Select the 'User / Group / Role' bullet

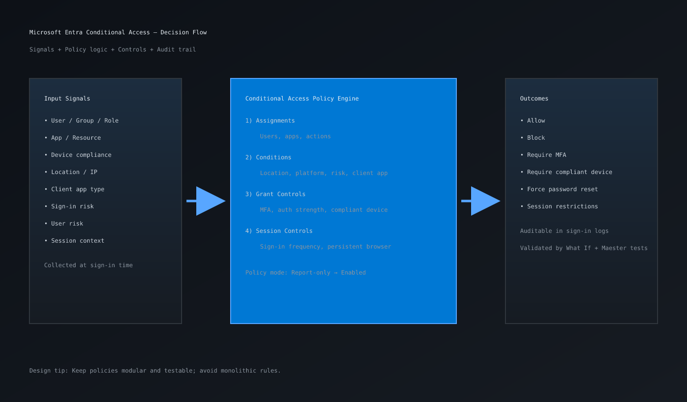tap(81, 121)
